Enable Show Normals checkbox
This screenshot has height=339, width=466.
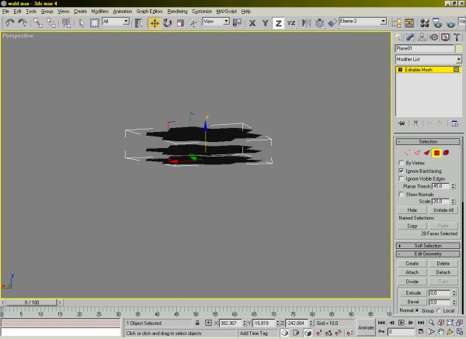(x=402, y=194)
